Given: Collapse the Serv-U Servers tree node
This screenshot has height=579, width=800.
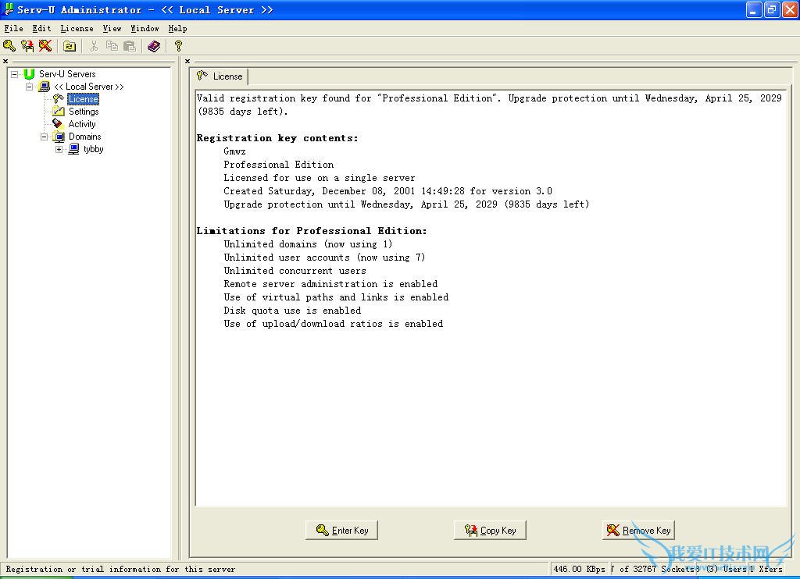Looking at the screenshot, I should coord(14,74).
